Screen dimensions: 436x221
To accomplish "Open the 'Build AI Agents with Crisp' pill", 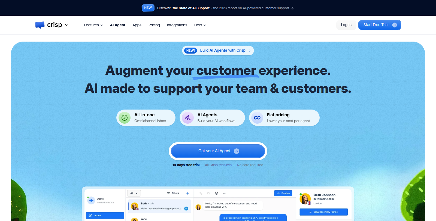I will [x=218, y=51].
